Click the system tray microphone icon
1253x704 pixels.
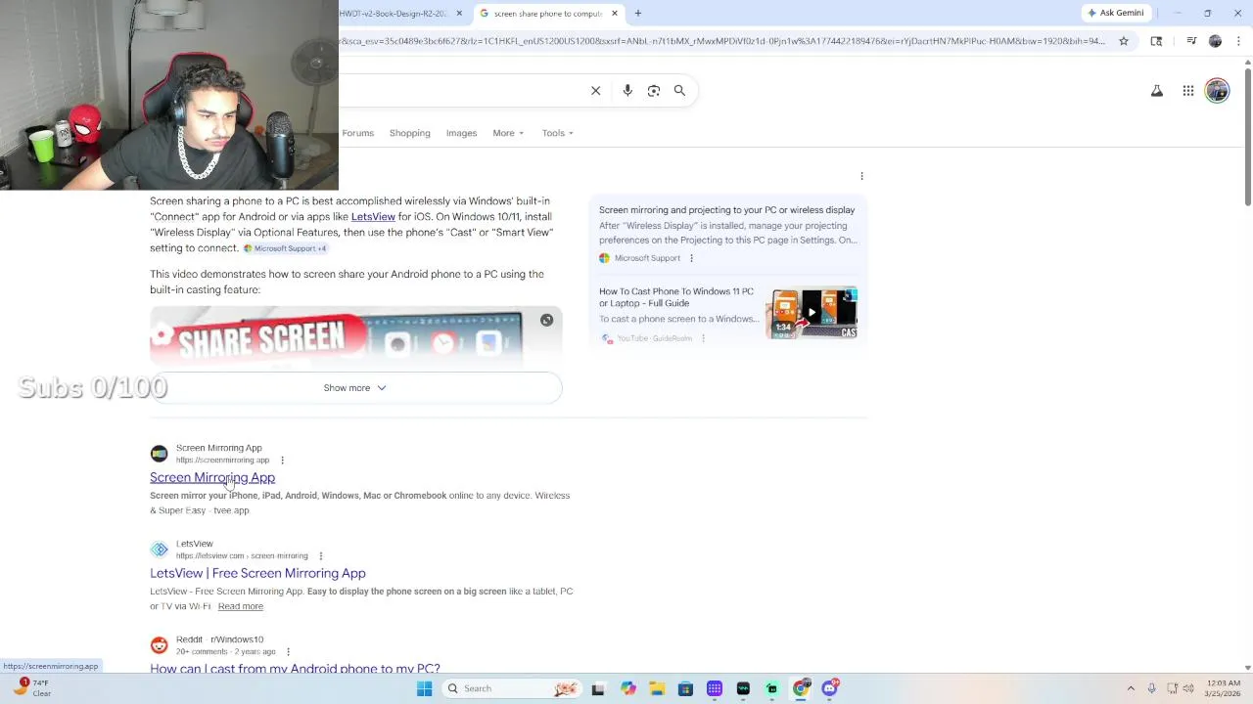1152,688
